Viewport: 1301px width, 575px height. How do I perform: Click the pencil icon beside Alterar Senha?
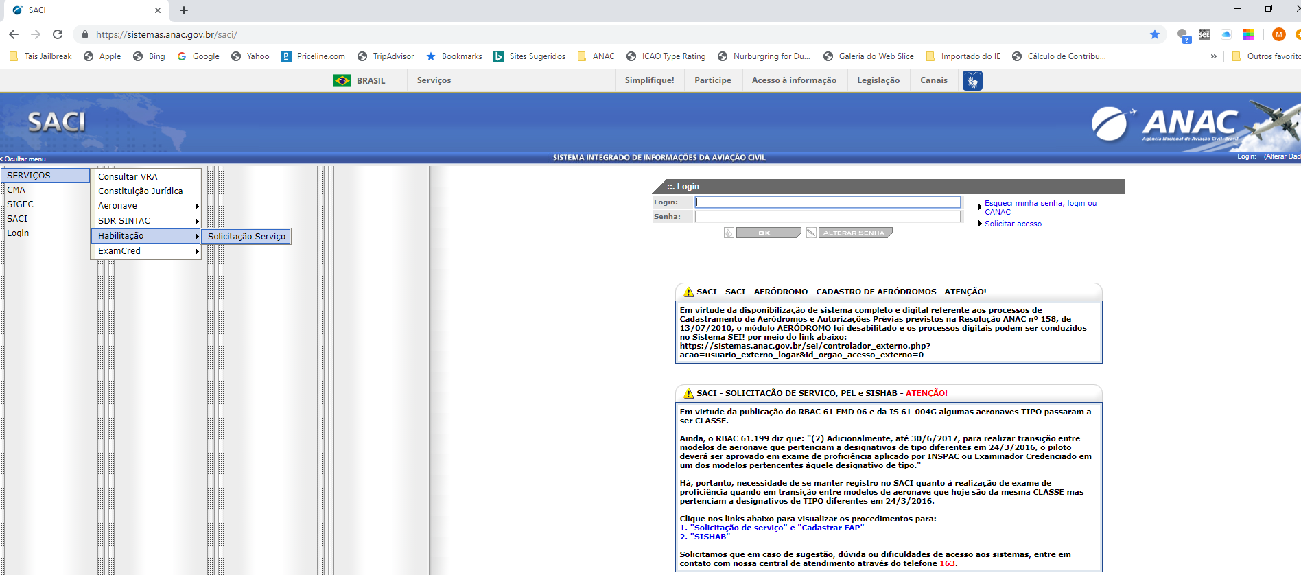coord(811,233)
